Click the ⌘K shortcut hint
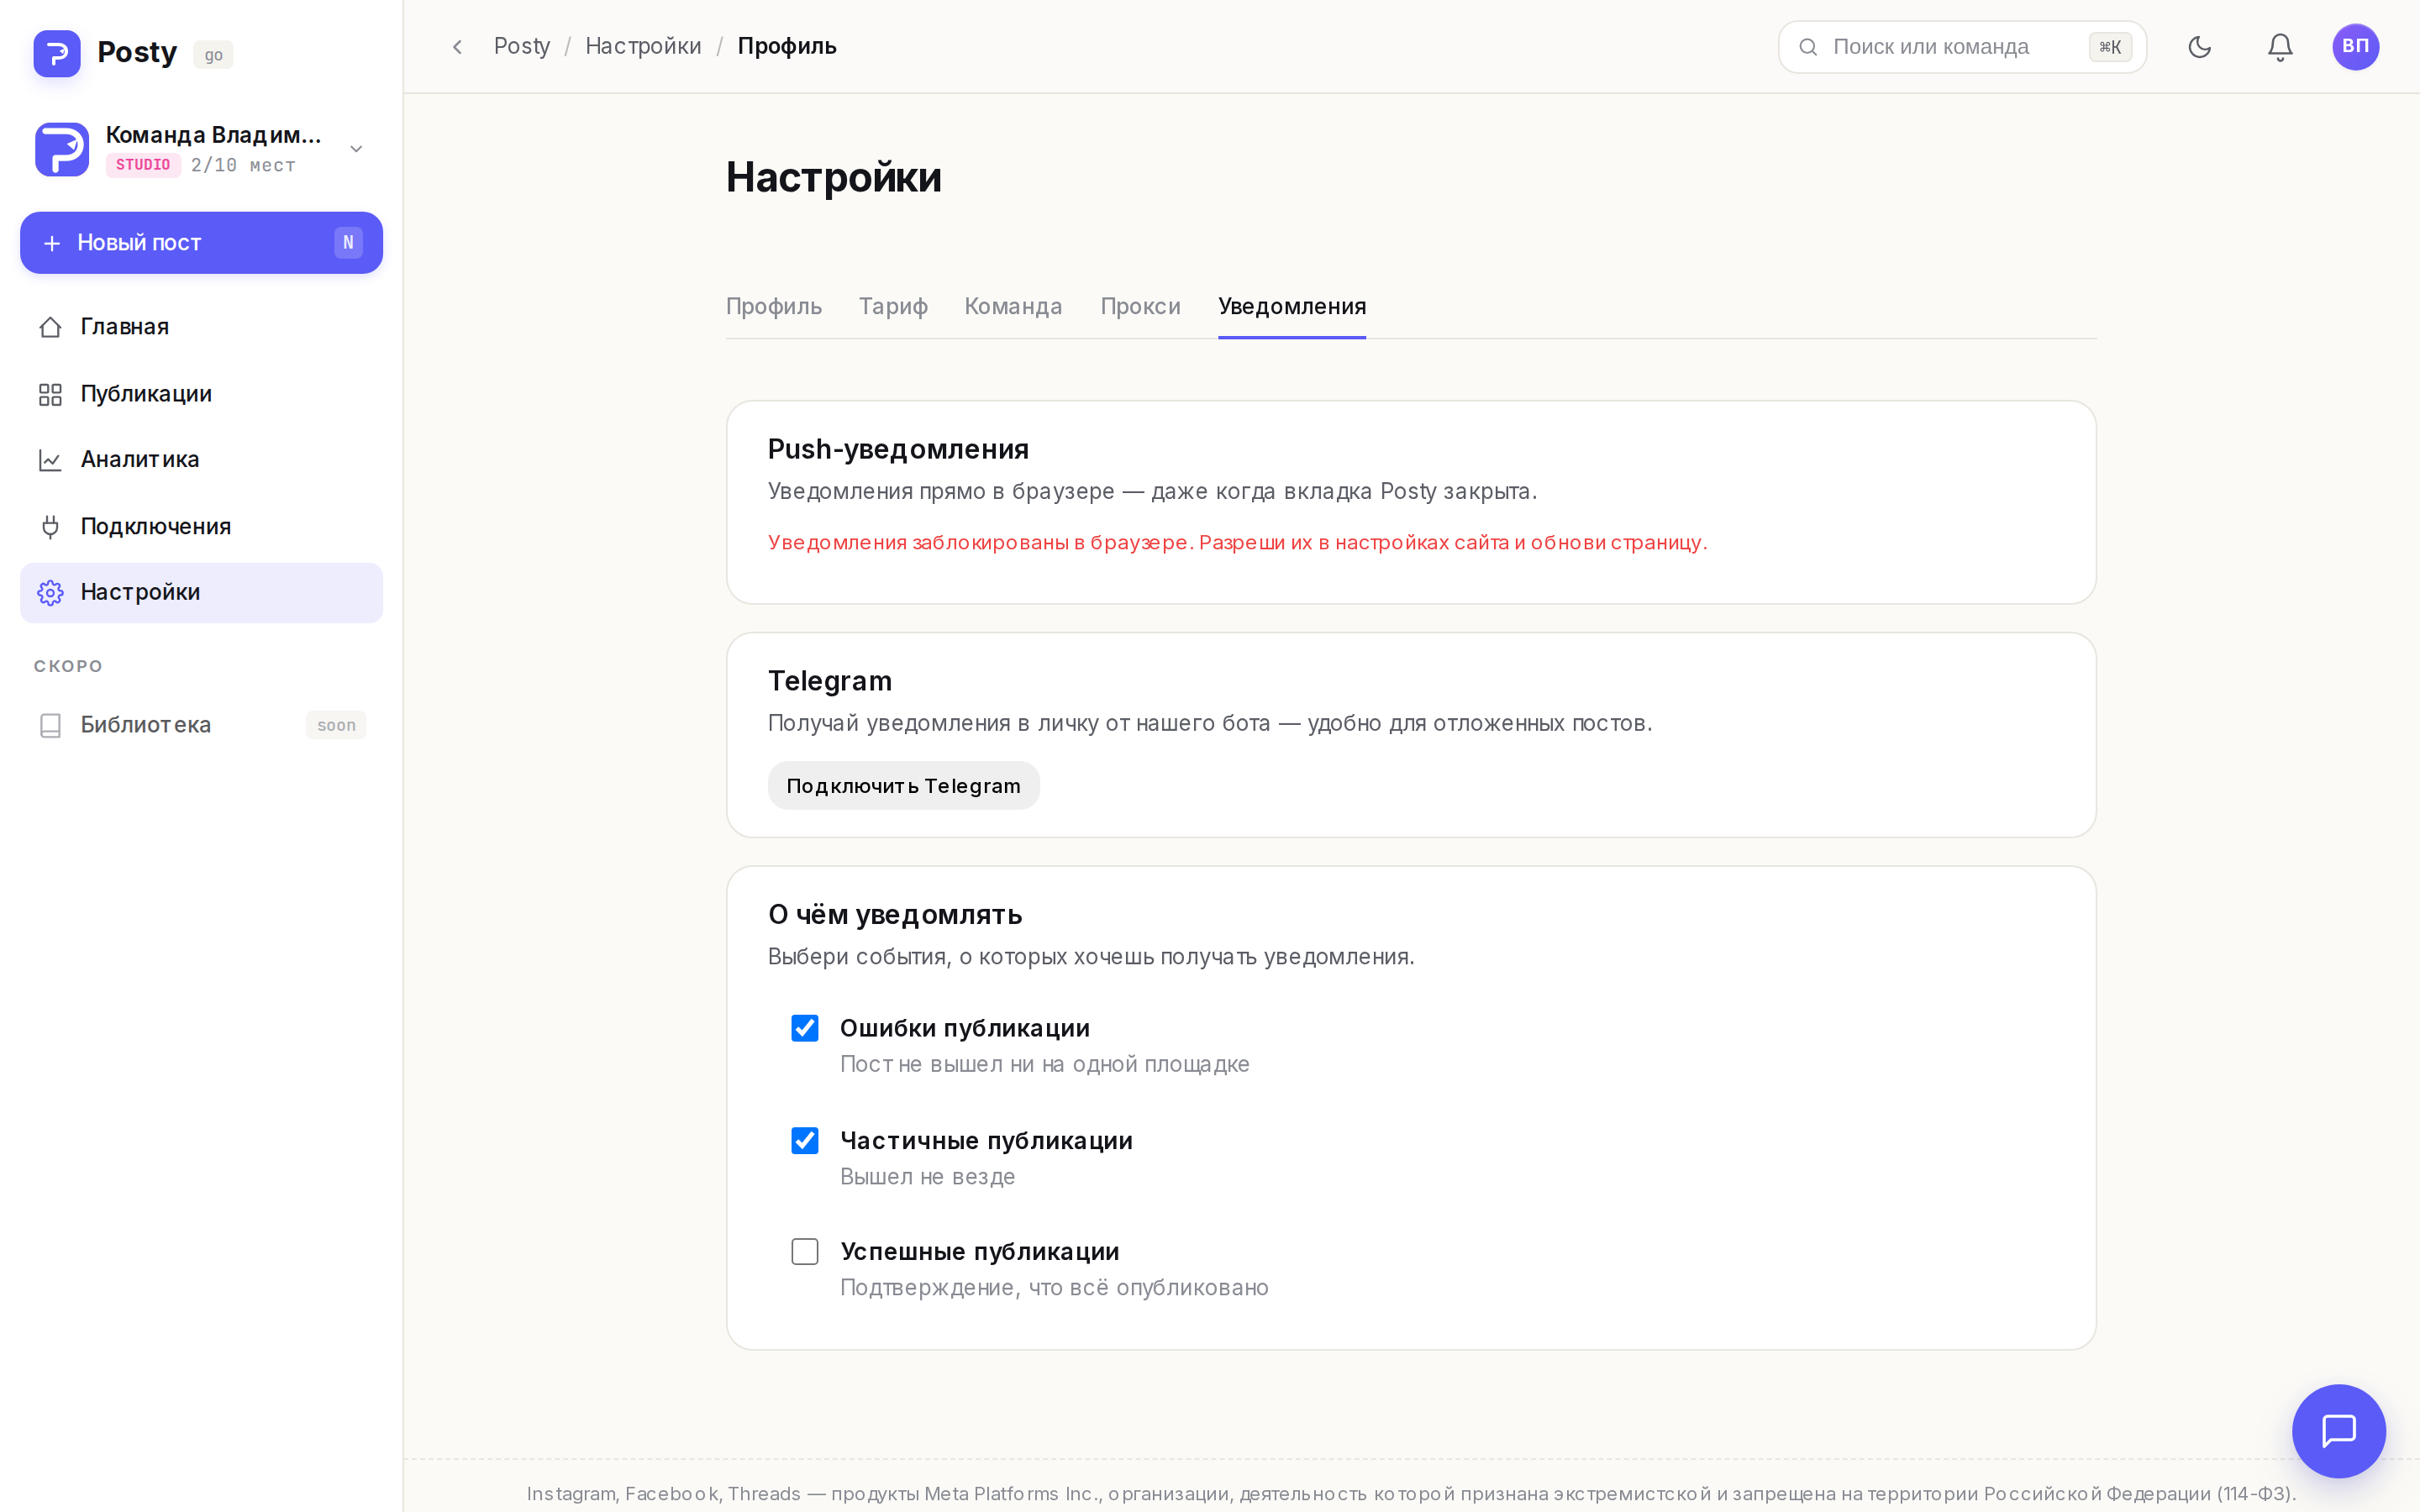 2110,47
